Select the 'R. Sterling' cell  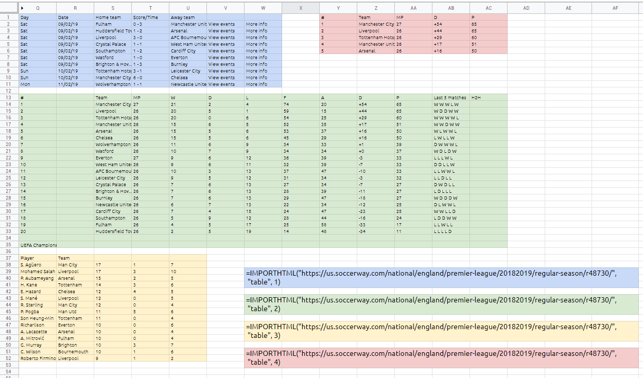38,304
